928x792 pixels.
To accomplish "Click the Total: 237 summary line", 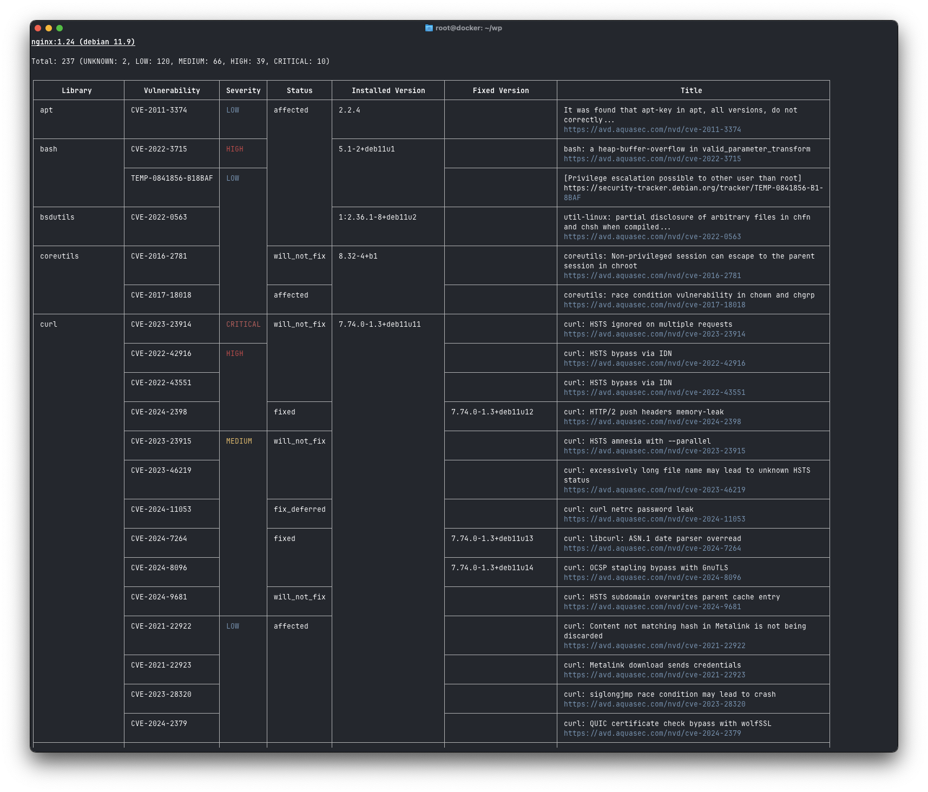I will tap(181, 62).
